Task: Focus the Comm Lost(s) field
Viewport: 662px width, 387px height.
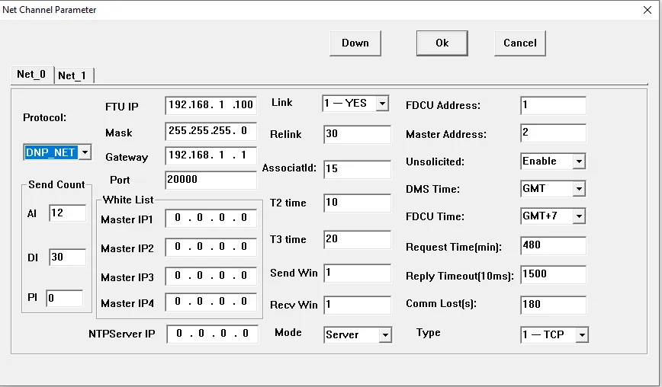Action: tap(553, 305)
